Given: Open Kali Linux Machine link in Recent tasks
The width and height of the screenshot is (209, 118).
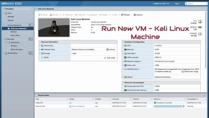Looking at the screenshot, I should pyautogui.click(x=78, y=106).
